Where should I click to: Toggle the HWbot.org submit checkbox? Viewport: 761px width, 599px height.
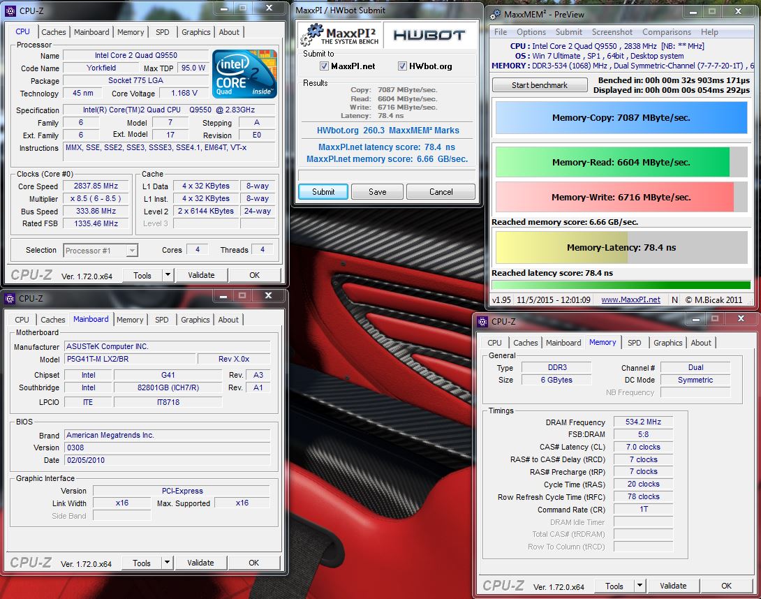402,66
